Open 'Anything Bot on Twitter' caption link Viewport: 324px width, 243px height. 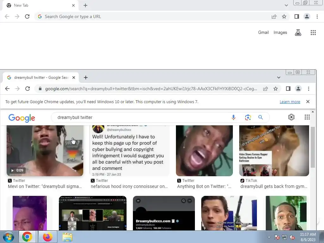point(204,186)
